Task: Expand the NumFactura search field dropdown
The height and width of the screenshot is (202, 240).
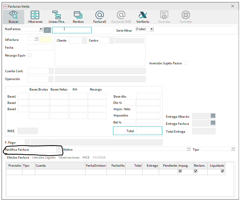Action: click(41, 29)
